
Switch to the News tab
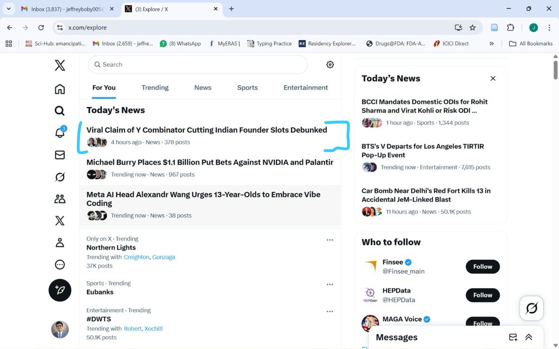pyautogui.click(x=203, y=87)
